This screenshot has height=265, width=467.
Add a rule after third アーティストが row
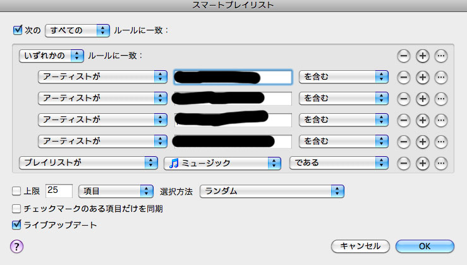(422, 120)
